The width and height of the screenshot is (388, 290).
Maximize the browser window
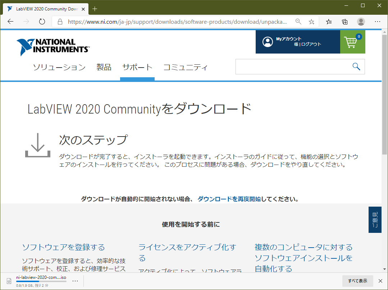(363, 5)
